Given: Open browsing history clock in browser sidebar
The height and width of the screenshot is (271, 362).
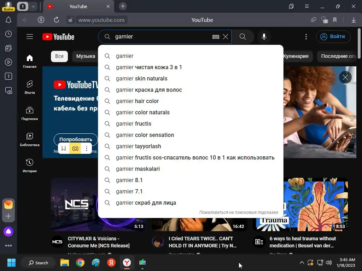Looking at the screenshot, I should (x=8, y=34).
